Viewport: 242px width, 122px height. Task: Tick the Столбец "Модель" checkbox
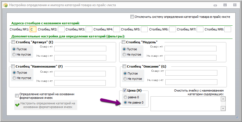click(x=123, y=42)
